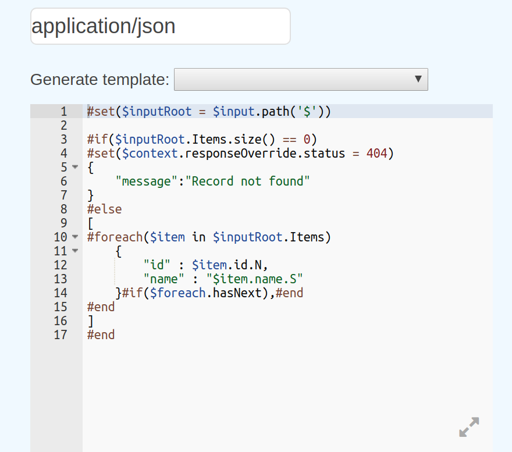This screenshot has height=452, width=512.
Task: Click line number 17 in the gutter
Action: pyautogui.click(x=61, y=334)
